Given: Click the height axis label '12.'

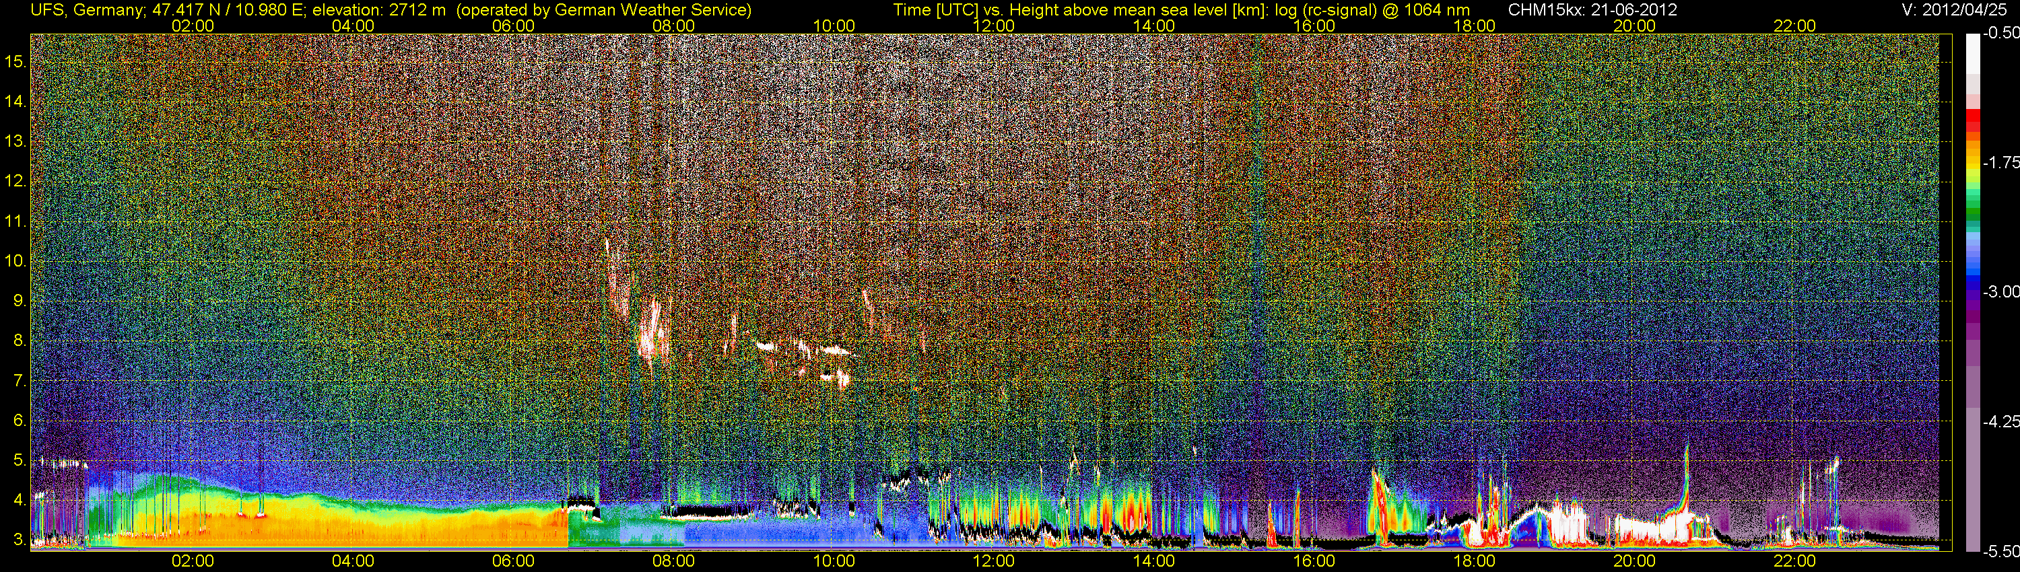Looking at the screenshot, I should [16, 181].
